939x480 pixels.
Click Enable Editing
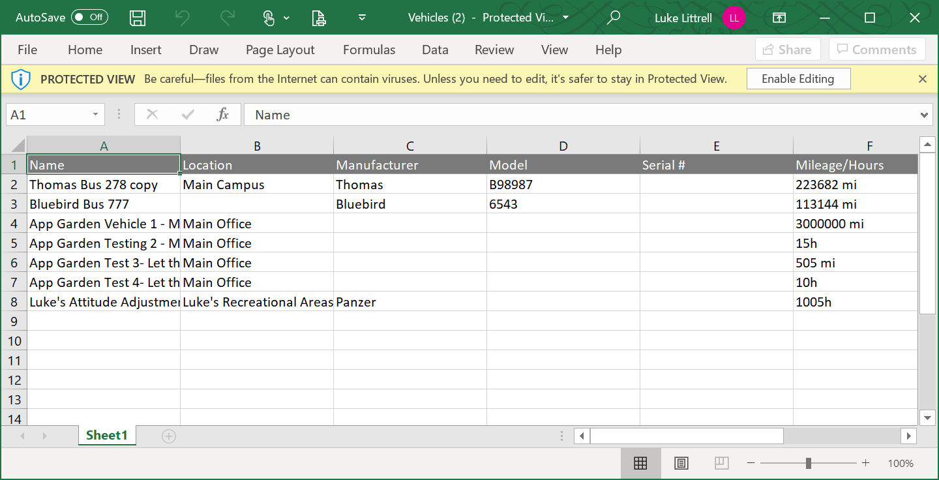pos(798,78)
